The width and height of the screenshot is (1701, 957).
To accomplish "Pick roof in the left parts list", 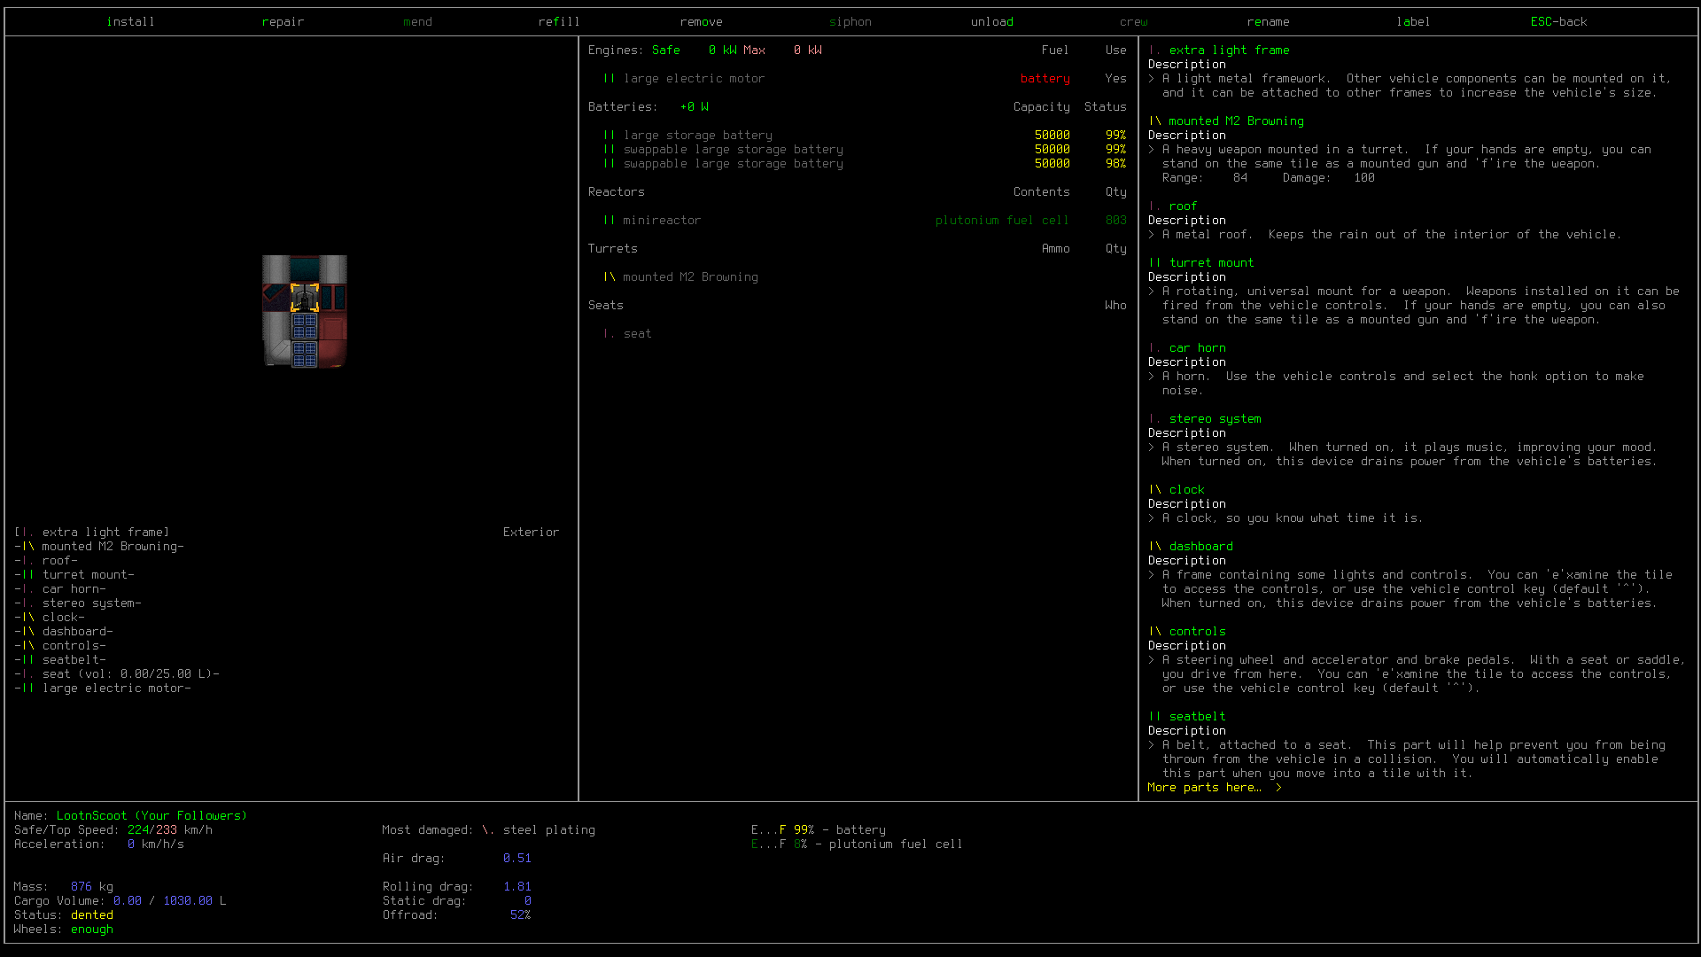I will [46, 561].
